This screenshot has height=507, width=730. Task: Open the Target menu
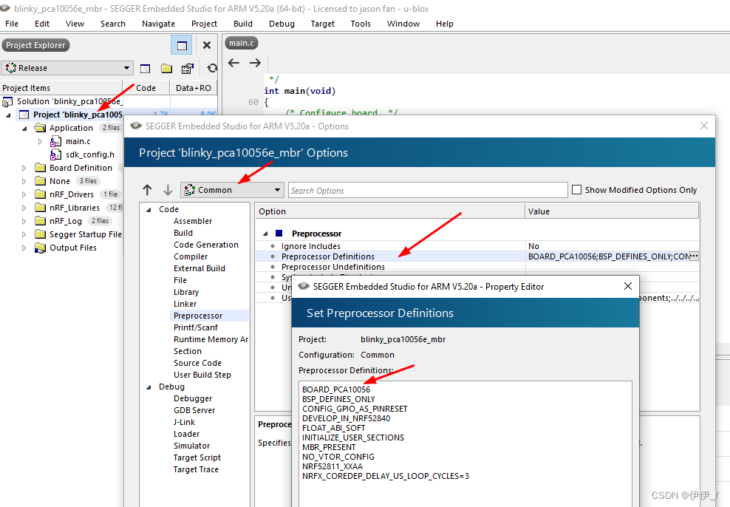click(323, 24)
